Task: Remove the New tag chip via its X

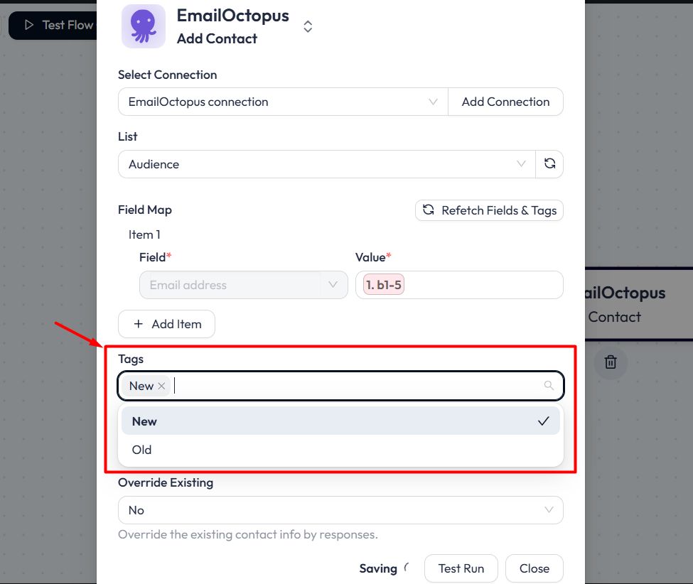Action: click(161, 386)
